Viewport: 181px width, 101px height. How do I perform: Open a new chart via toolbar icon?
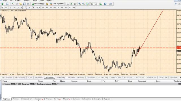[x=2, y=4]
